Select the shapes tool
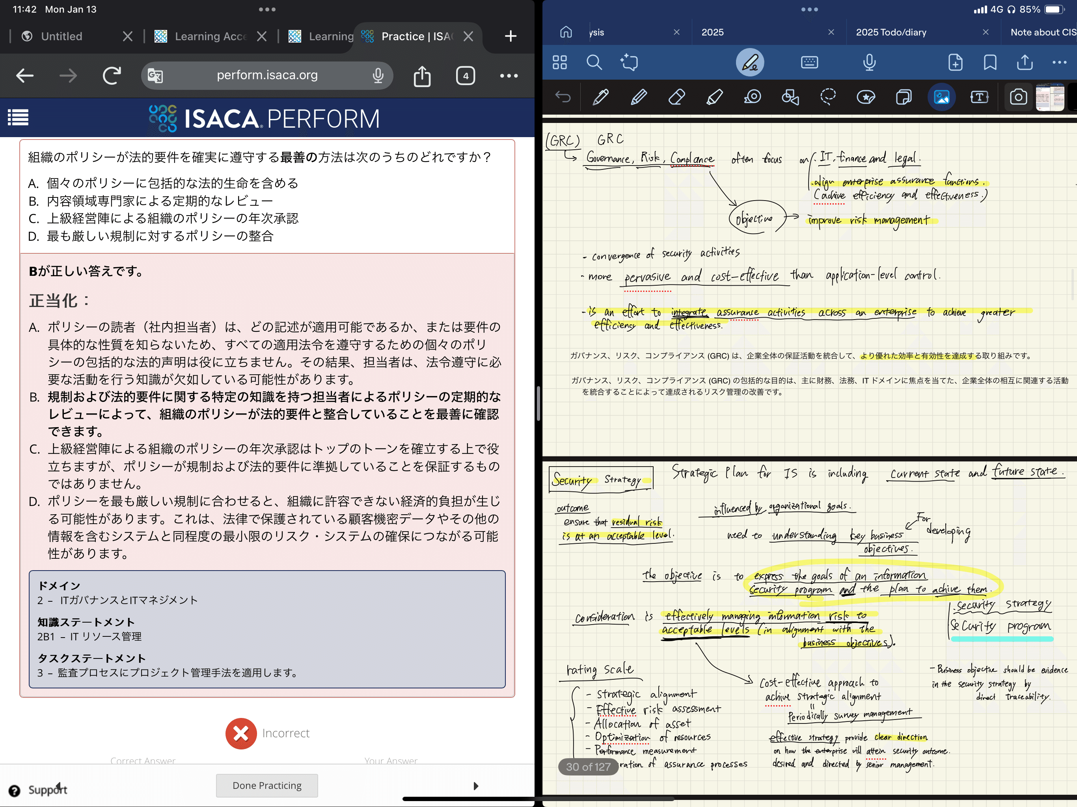Image resolution: width=1077 pixels, height=807 pixels. click(790, 97)
